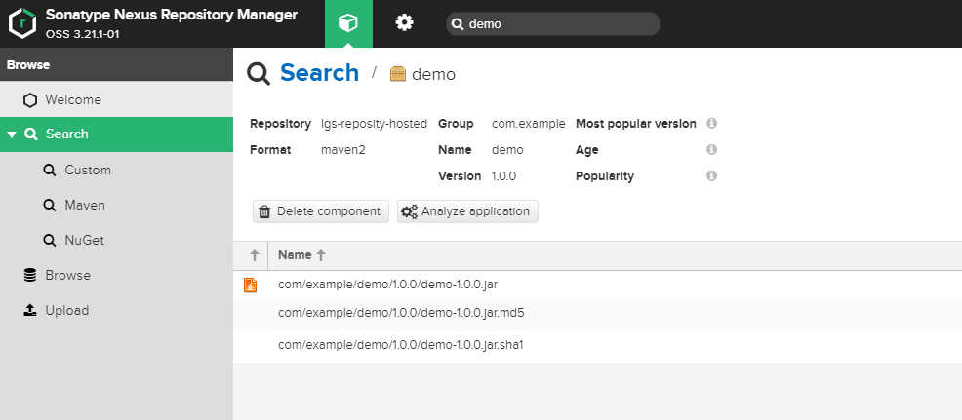Open the NuGet search item

tap(84, 240)
